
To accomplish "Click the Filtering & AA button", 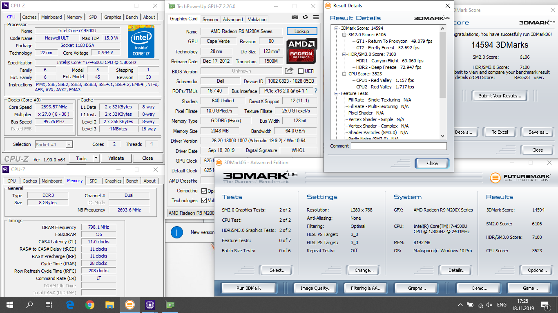I will point(366,288).
